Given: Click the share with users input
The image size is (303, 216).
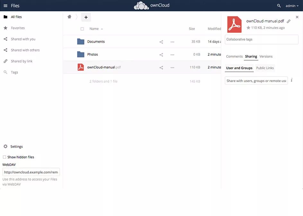Looking at the screenshot, I should pyautogui.click(x=256, y=81).
